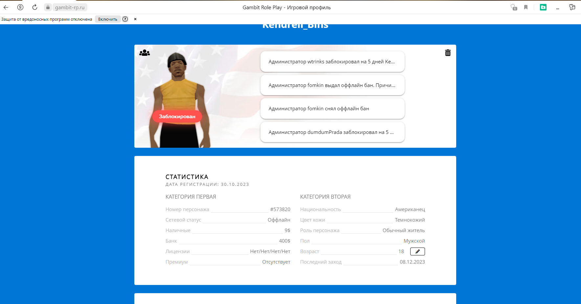Screen dimensions: 581x304
Task: Open the green extension icon
Action: (543, 7)
